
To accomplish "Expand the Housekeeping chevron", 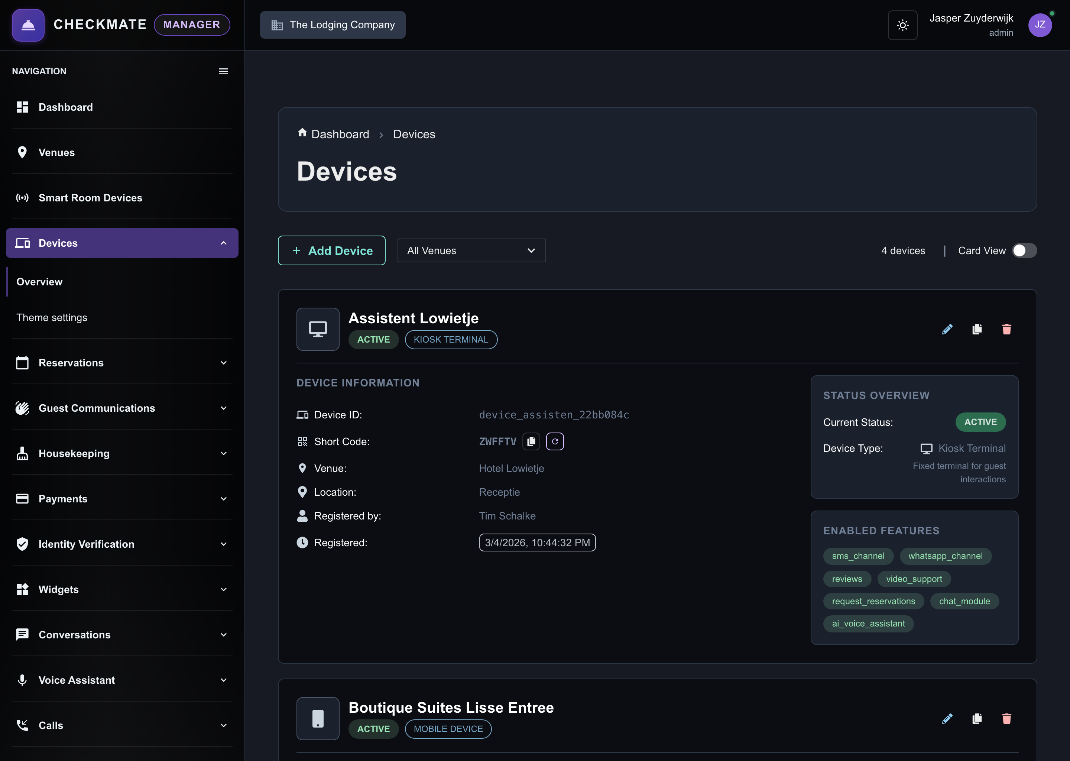I will point(223,453).
